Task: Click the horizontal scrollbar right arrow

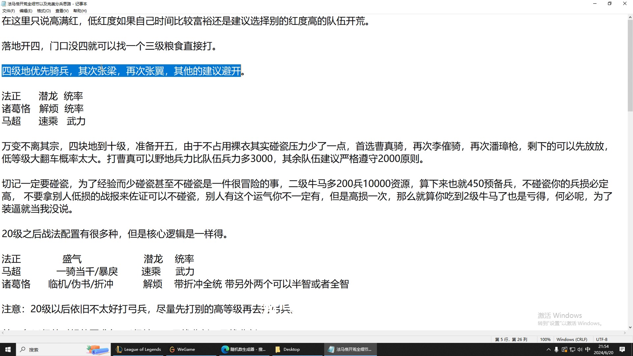Action: pos(625,333)
